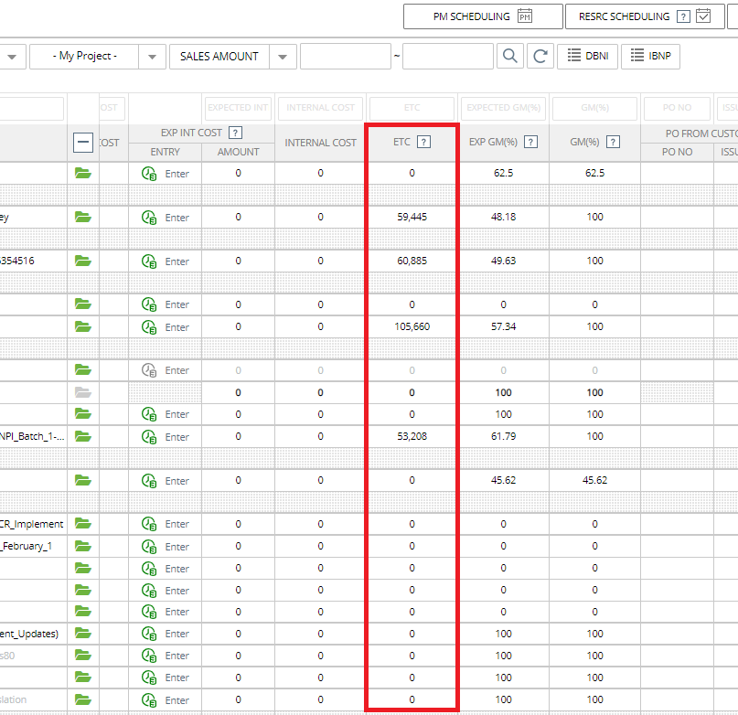This screenshot has height=715, width=738.
Task: Click the calendar check icon in RESRC SCHEDULING
Action: click(x=703, y=16)
